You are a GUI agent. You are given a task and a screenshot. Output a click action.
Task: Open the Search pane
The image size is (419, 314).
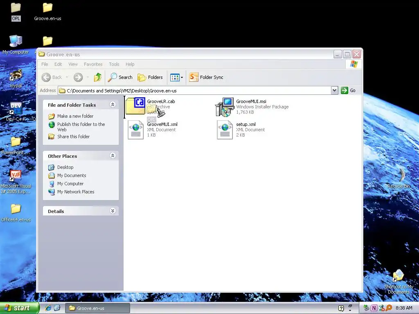tap(120, 77)
